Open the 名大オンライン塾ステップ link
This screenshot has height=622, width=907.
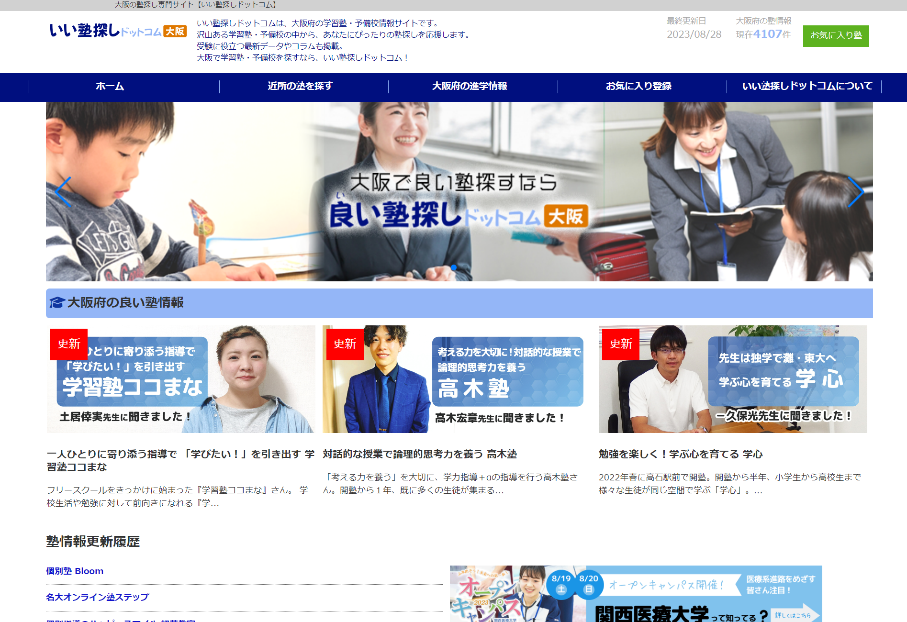(98, 597)
